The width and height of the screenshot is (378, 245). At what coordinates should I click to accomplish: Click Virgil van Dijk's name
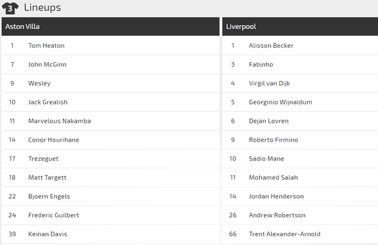pos(269,84)
